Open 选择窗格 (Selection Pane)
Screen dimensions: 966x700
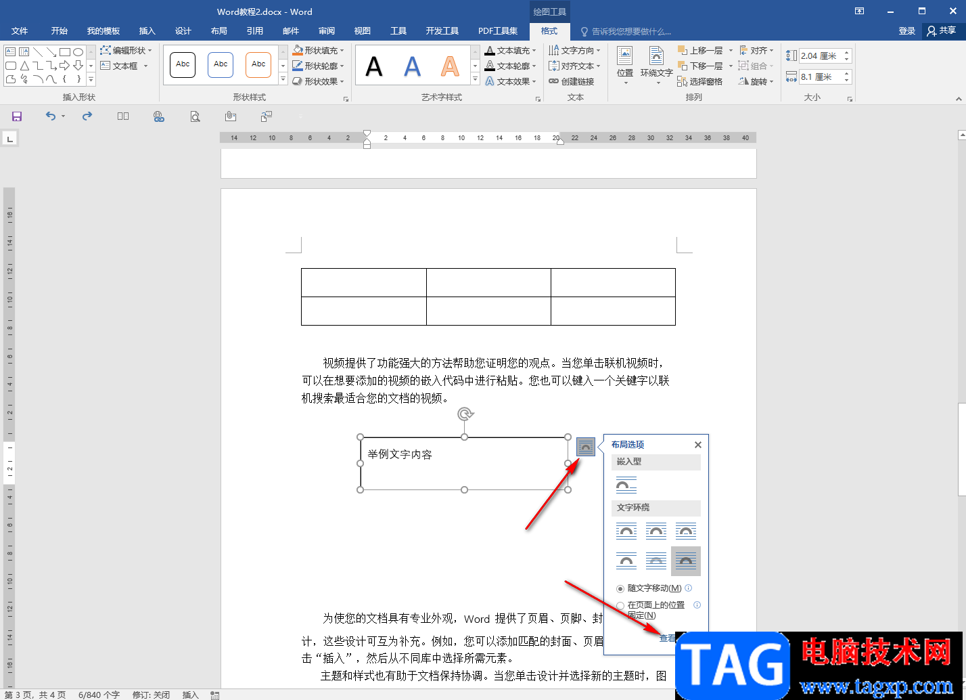(x=700, y=82)
